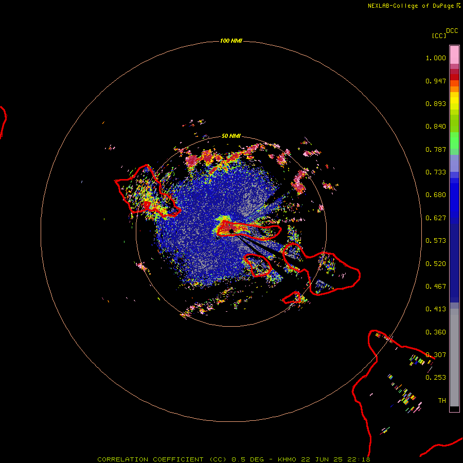Click the TH threshold label
This screenshot has height=463, width=463.
[x=442, y=401]
